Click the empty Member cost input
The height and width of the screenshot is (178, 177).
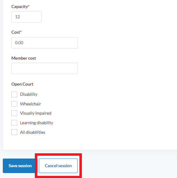pos(45,69)
